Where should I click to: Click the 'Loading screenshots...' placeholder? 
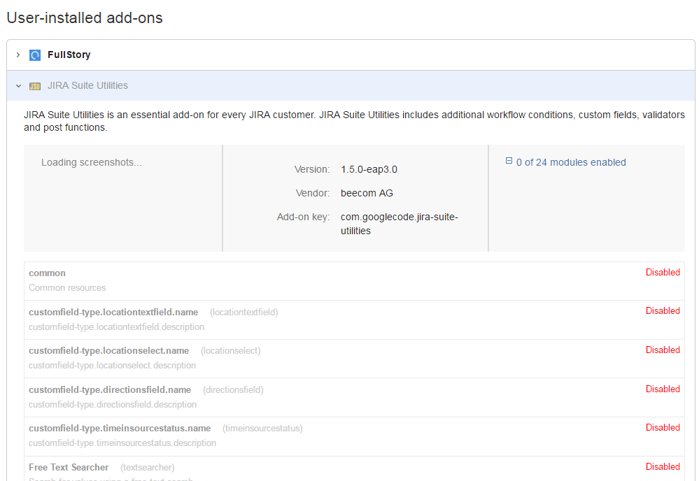point(92,162)
